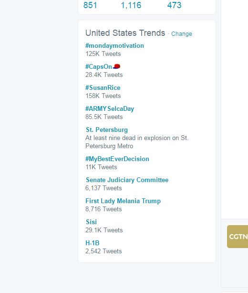Open the #CapsOn hashtag trend
248x293 pixels.
click(x=98, y=66)
